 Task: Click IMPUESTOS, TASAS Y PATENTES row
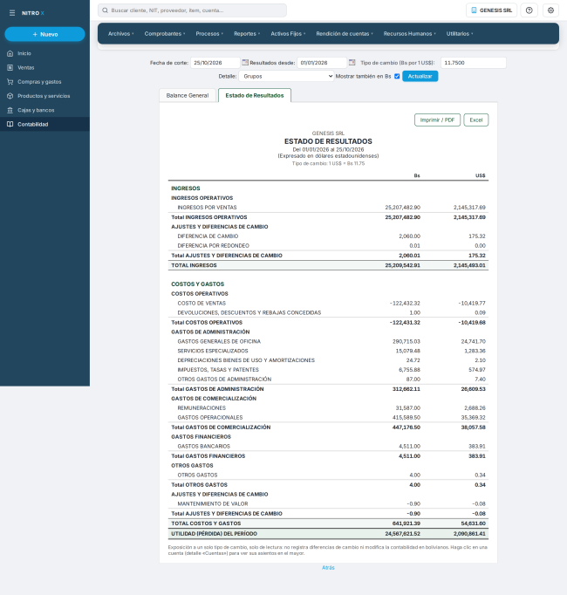(x=328, y=370)
